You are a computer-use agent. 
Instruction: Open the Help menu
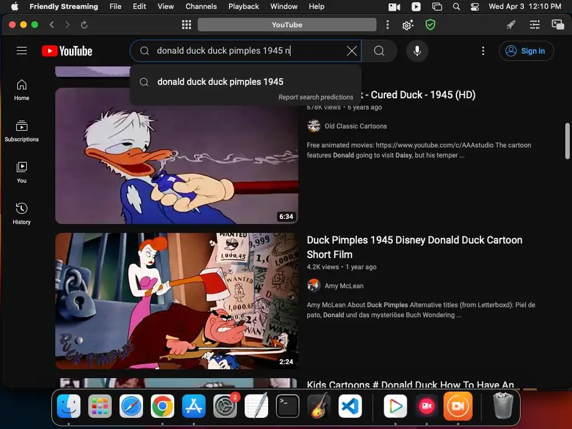pos(316,7)
